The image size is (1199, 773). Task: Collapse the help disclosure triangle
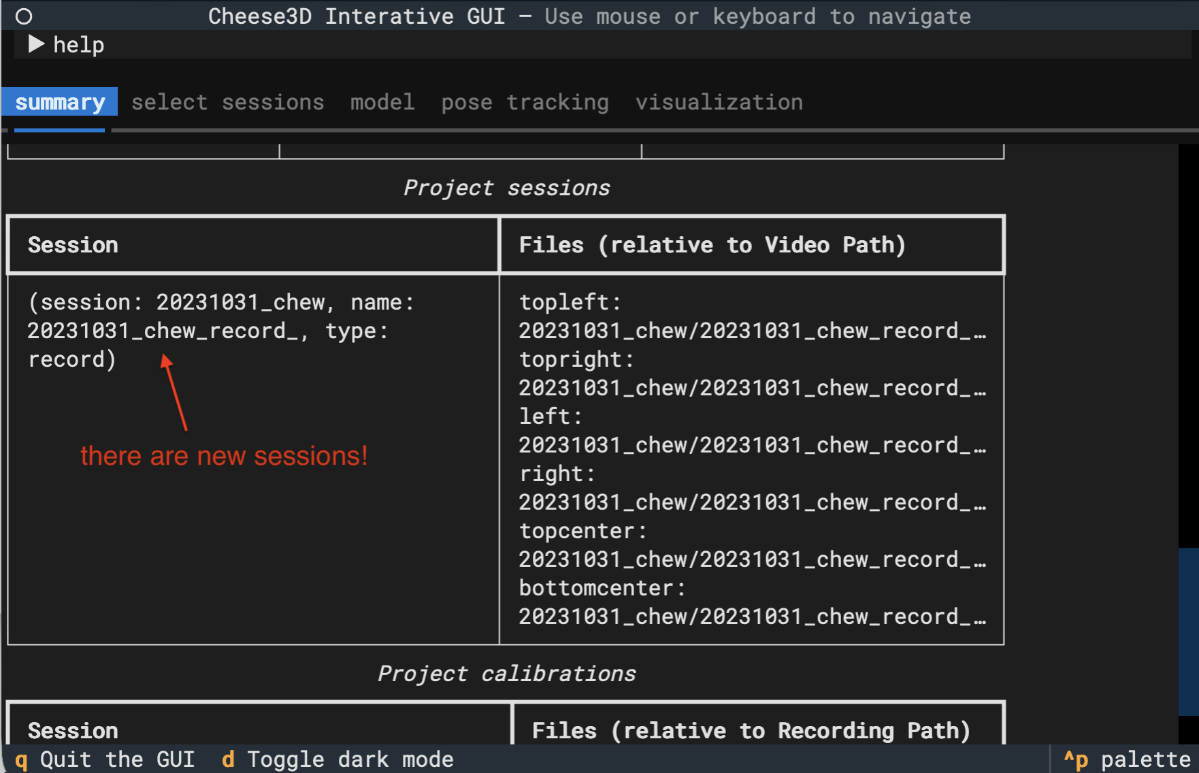click(35, 44)
